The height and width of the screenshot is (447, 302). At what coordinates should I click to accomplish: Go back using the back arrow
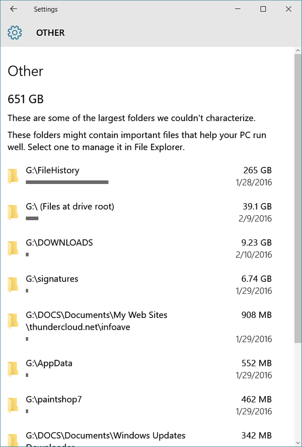click(14, 9)
